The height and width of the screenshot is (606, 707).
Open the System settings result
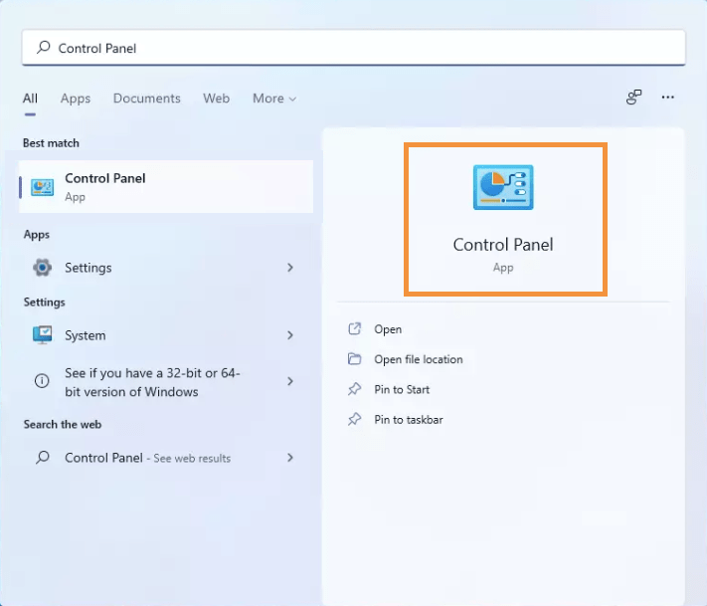166,335
